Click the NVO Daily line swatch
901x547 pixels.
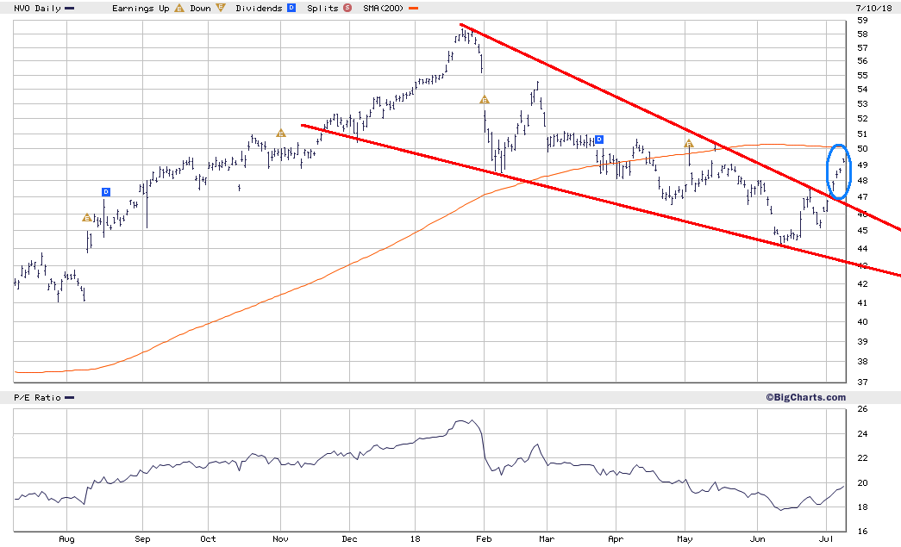70,9
